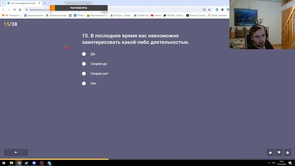Select the active test tab
This screenshot has height=166, width=295.
pyautogui.click(x=24, y=3)
